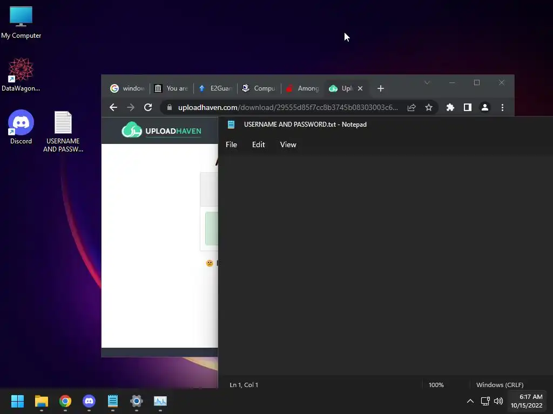The height and width of the screenshot is (414, 553).
Task: Open the Windows Start menu
Action: 17,401
